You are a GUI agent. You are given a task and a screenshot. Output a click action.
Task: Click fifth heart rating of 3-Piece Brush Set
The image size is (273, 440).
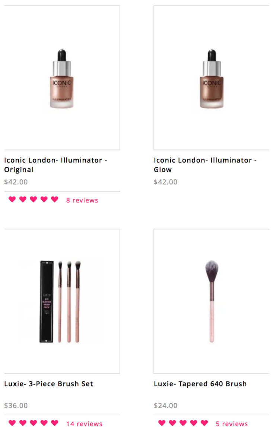(x=54, y=423)
